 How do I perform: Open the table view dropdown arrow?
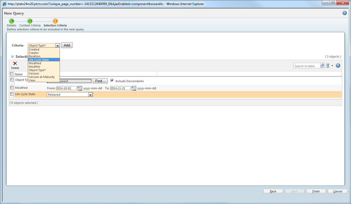[332, 66]
